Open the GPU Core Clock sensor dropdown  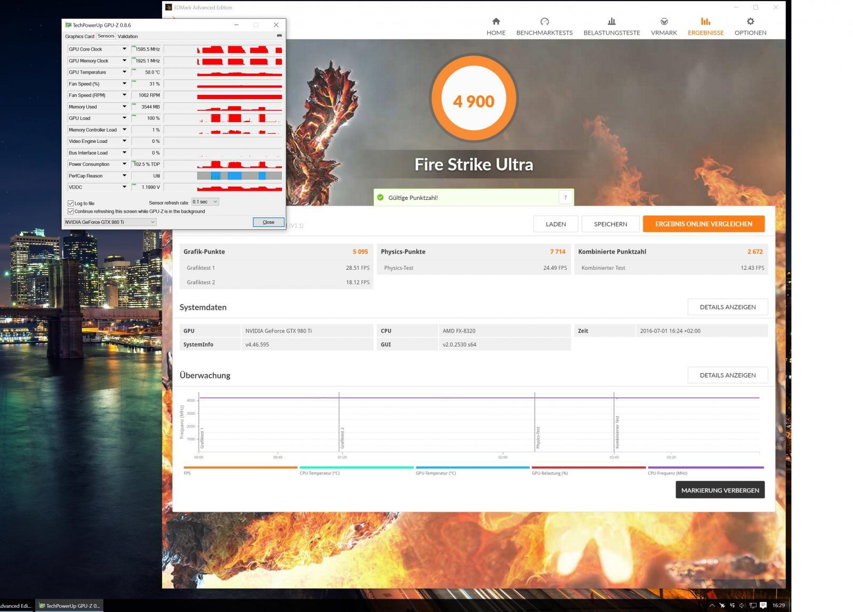(124, 49)
